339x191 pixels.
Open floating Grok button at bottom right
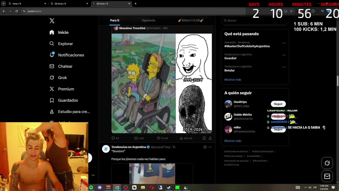pos(327,163)
